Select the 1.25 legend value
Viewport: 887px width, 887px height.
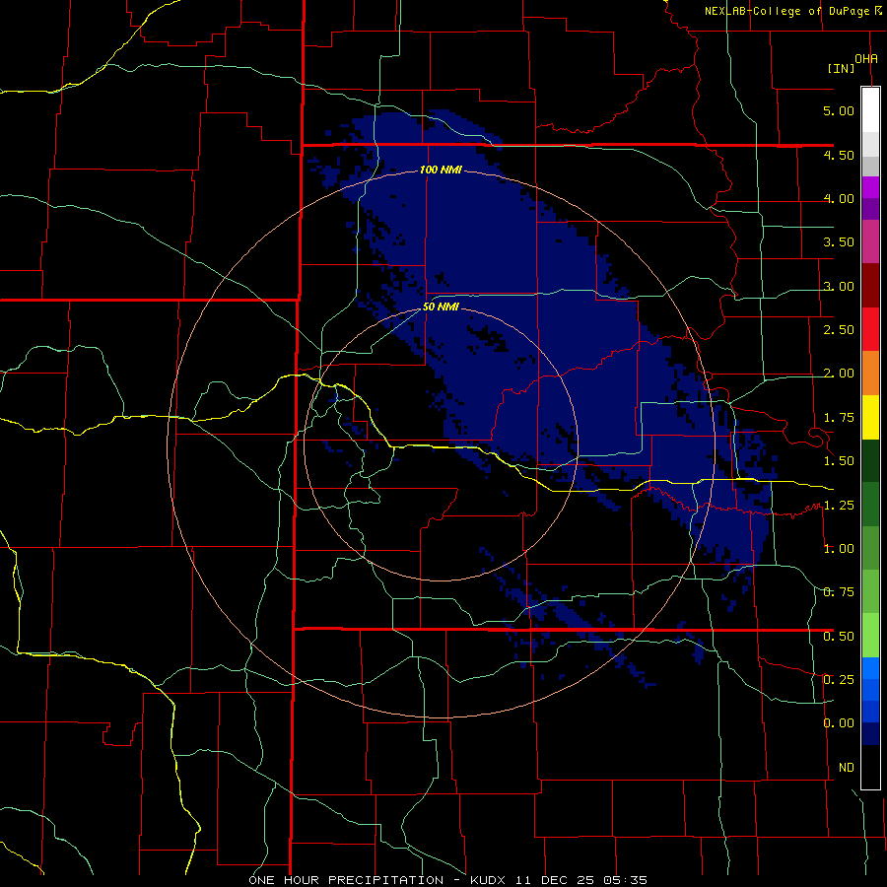click(x=839, y=506)
